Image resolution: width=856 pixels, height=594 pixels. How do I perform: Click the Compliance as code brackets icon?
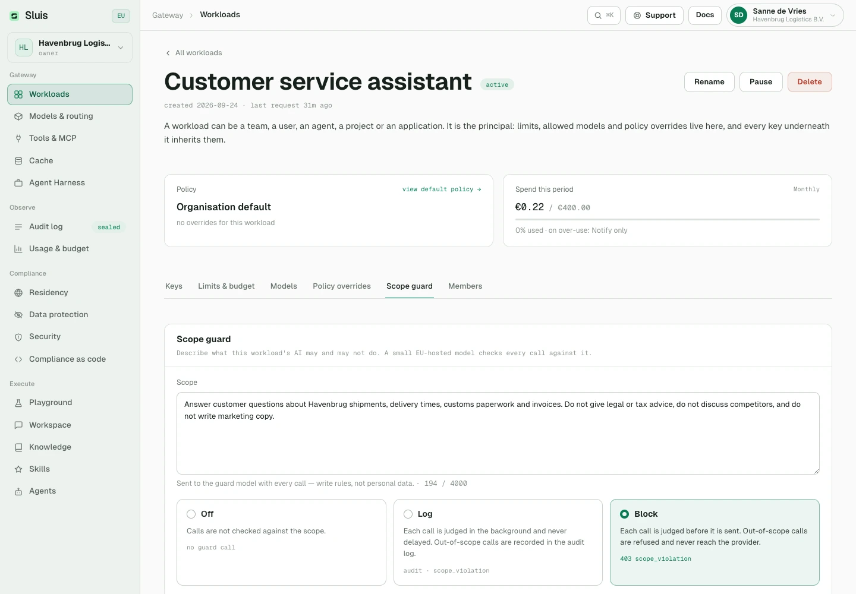click(x=18, y=359)
